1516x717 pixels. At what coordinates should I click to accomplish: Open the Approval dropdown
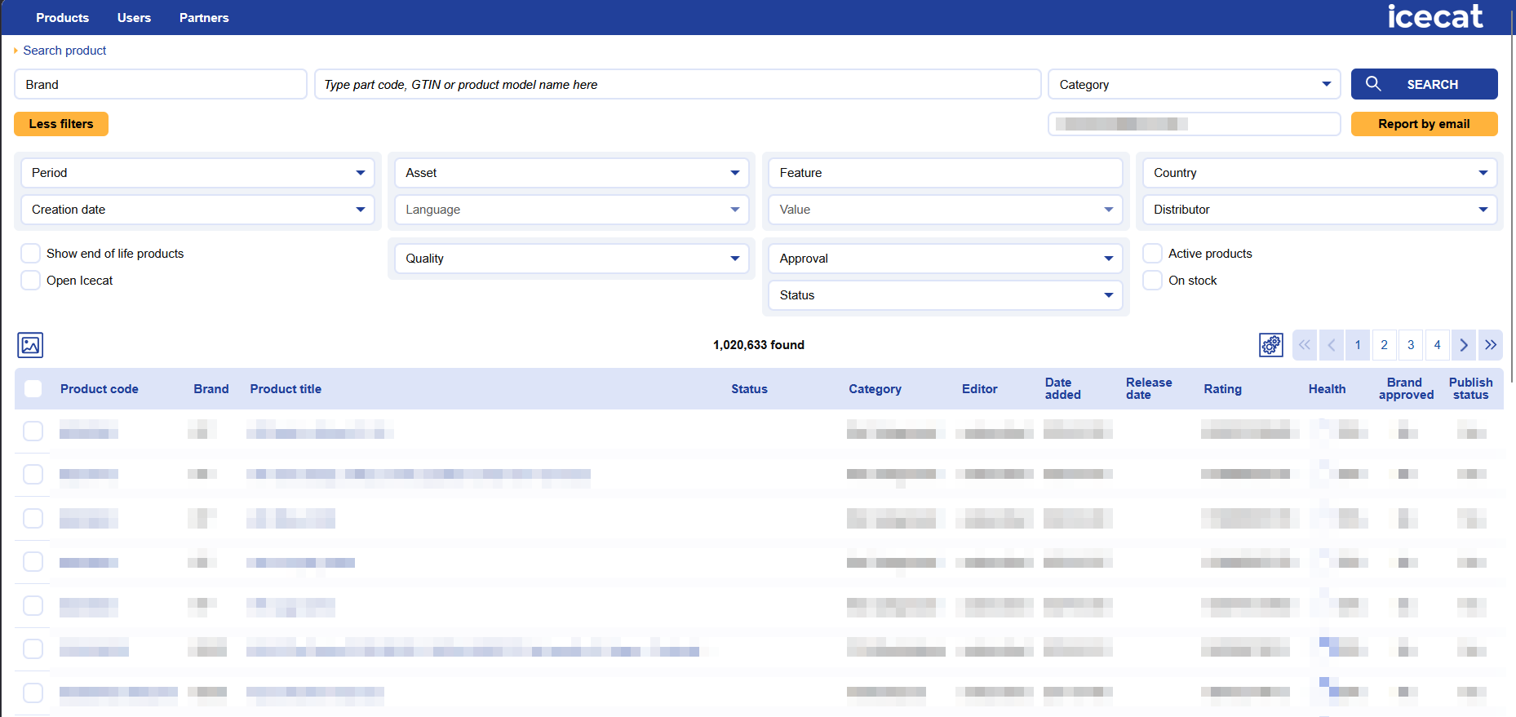[x=945, y=259]
